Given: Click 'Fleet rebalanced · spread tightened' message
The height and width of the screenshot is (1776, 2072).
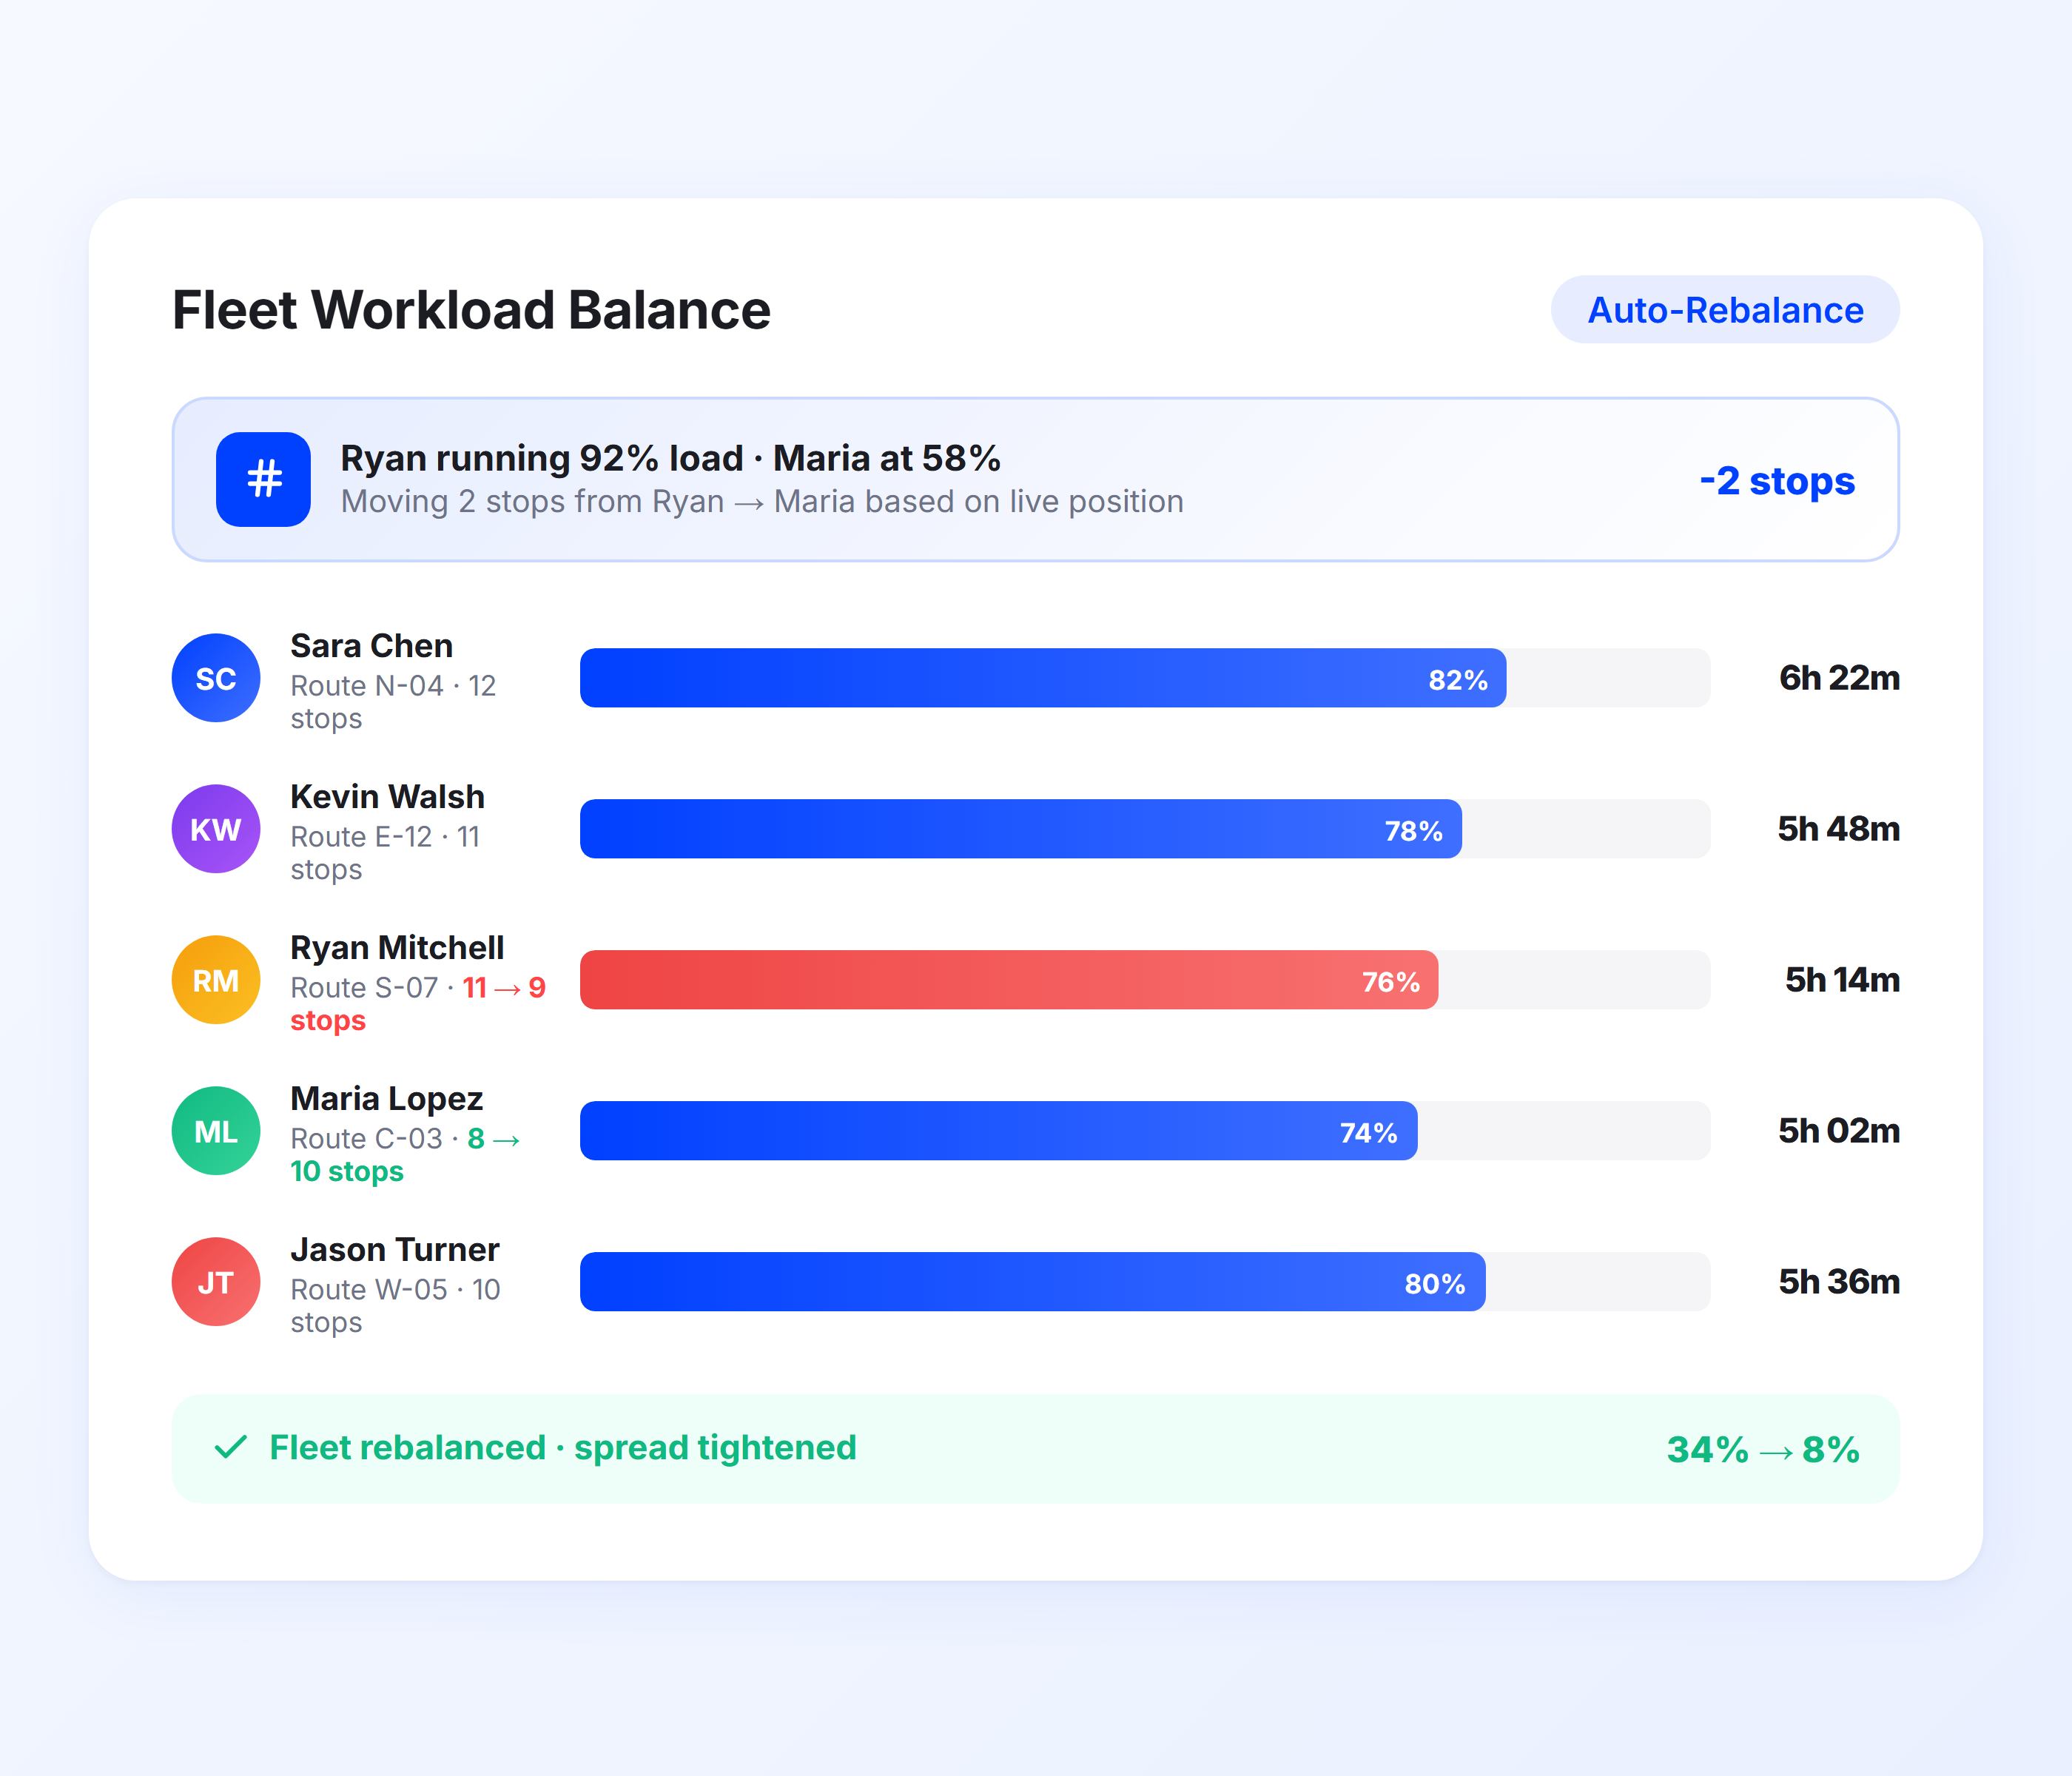Looking at the screenshot, I should [563, 1448].
